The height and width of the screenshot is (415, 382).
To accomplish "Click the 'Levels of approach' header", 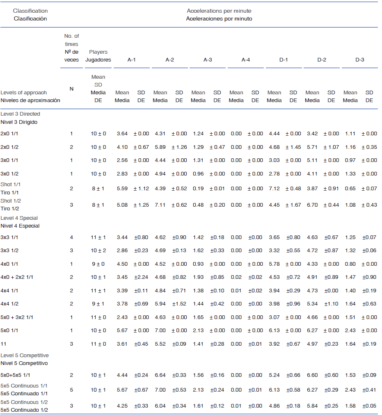I will click(x=24, y=93).
